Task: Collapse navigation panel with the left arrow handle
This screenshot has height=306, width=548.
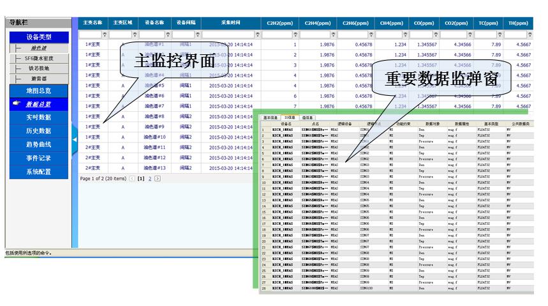Action: click(75, 139)
